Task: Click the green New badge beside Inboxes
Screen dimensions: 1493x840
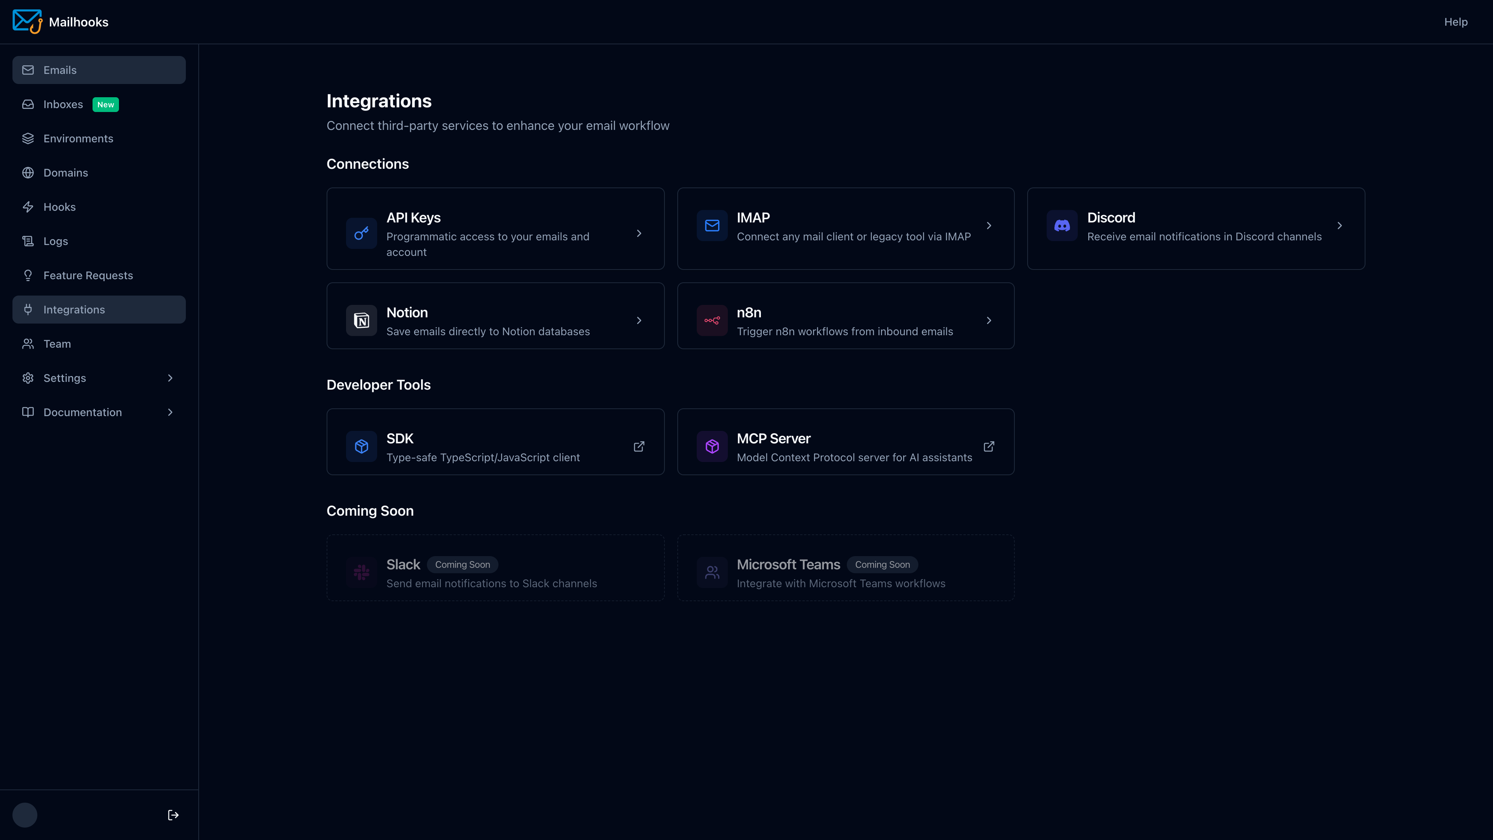Action: (x=105, y=104)
